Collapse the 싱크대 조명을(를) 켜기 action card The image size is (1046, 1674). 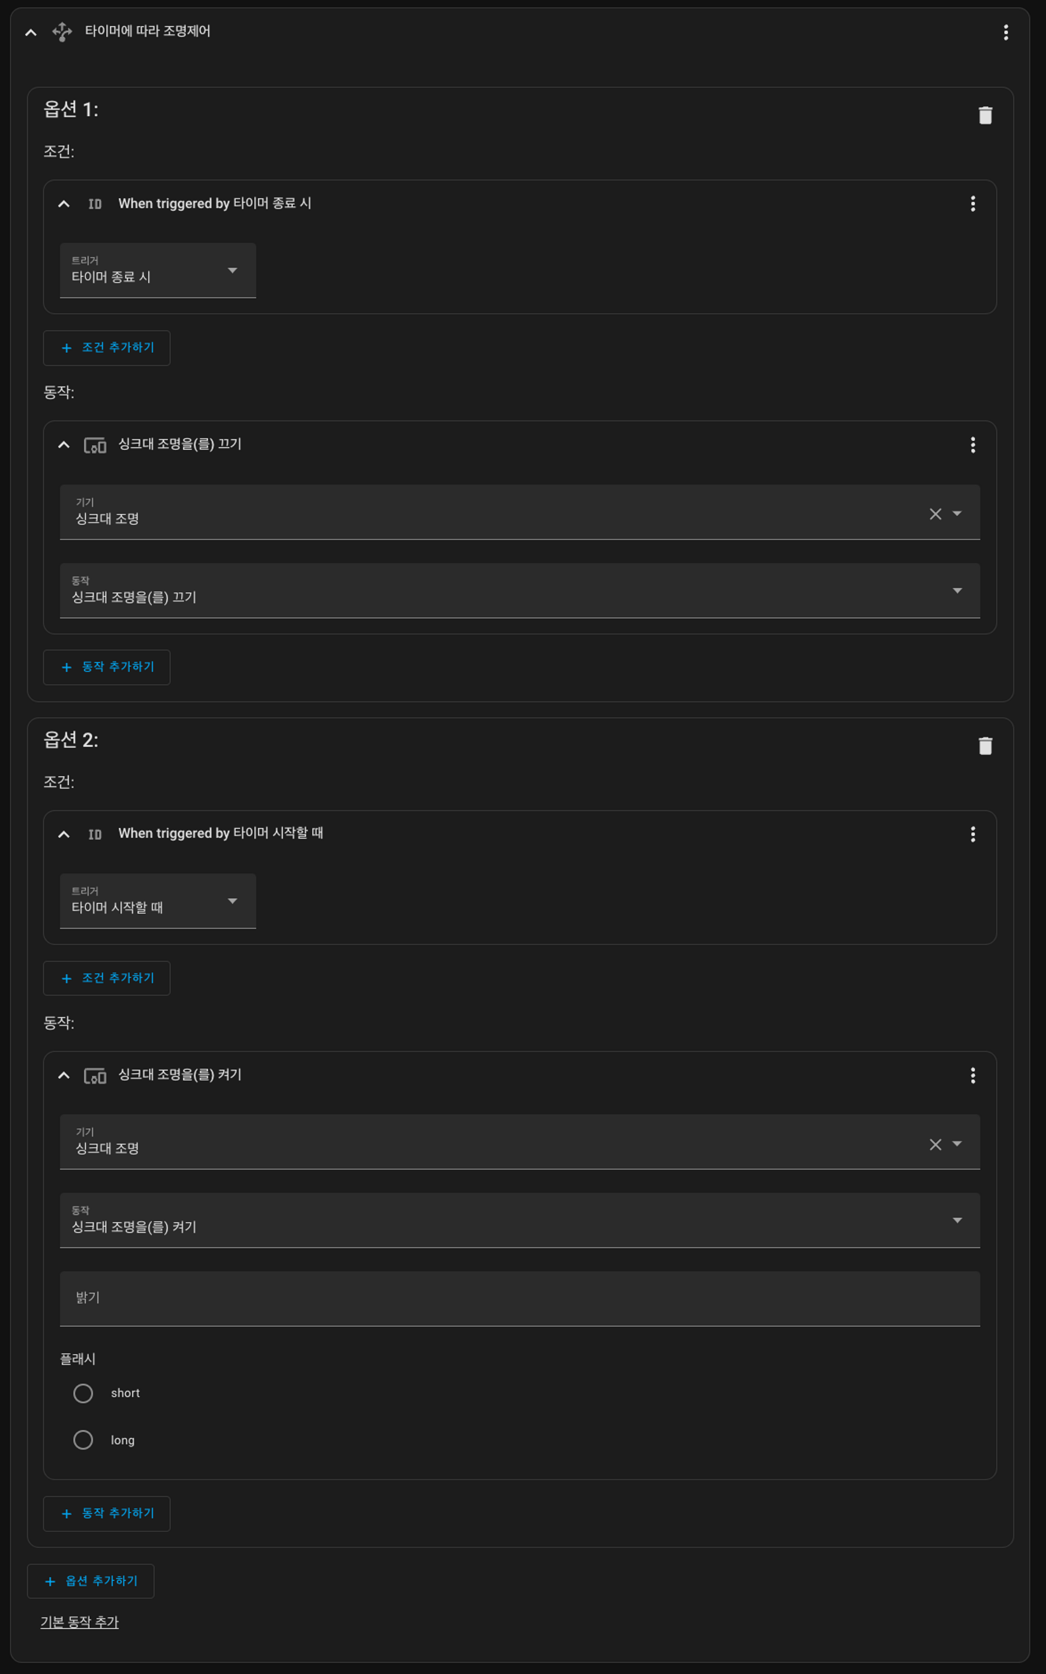click(x=64, y=1075)
